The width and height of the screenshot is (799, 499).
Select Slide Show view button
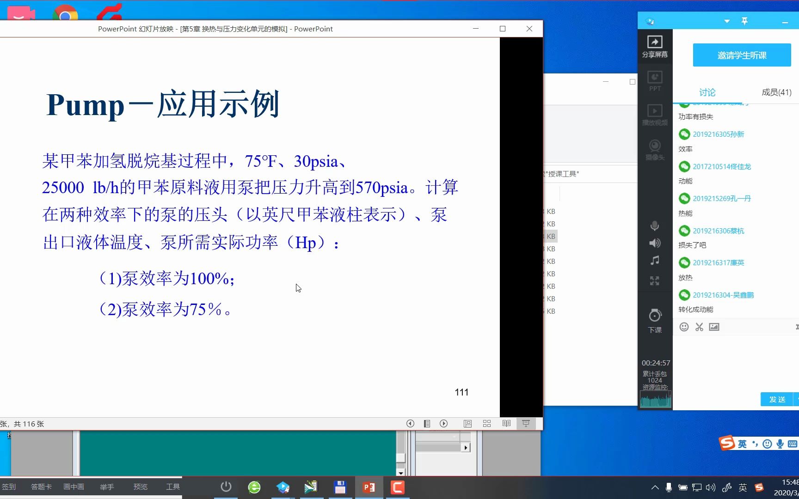pos(526,424)
